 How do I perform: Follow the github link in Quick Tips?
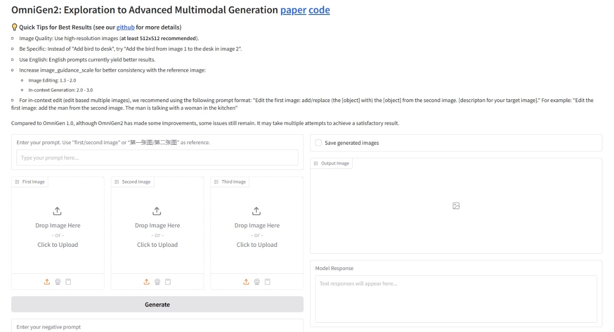coord(125,27)
